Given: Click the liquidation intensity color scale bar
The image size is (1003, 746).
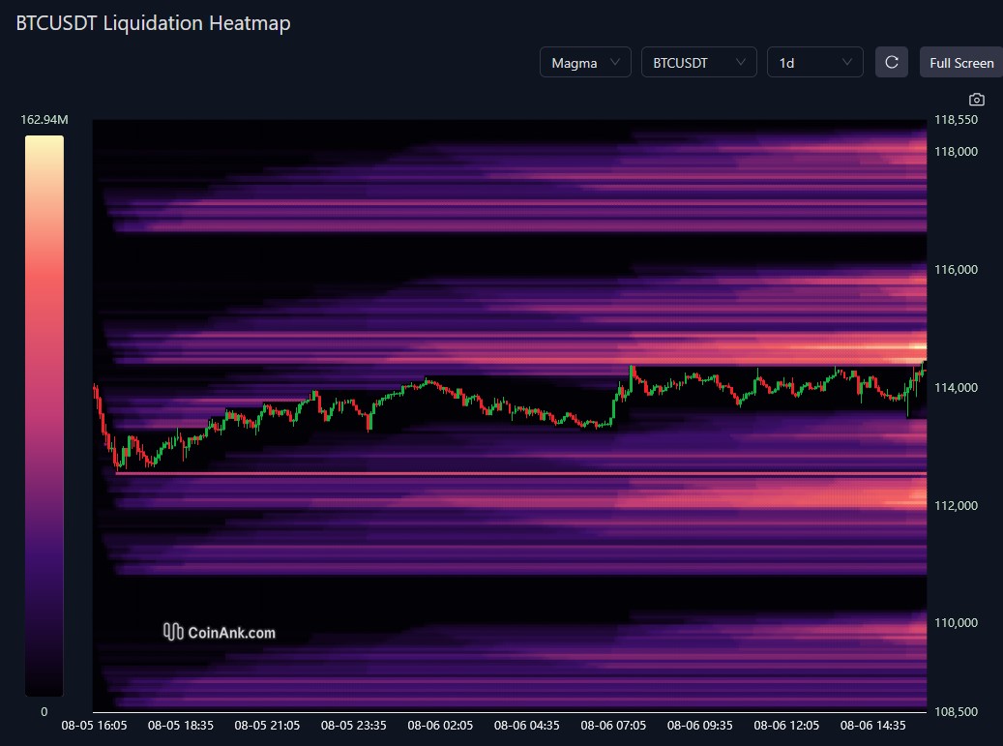Looking at the screenshot, I should 44,416.
